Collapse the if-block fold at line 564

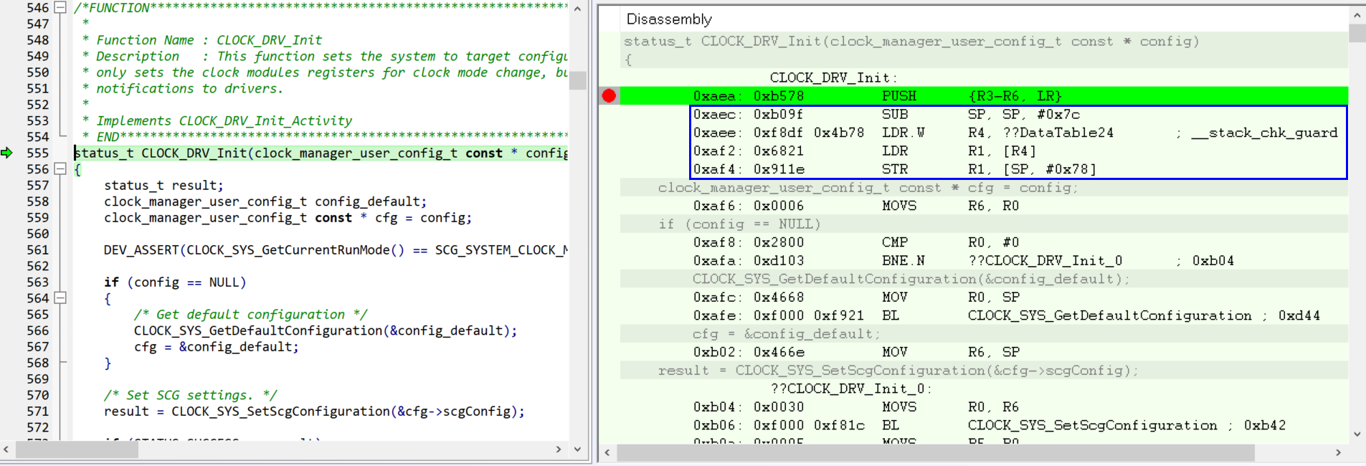coord(61,298)
